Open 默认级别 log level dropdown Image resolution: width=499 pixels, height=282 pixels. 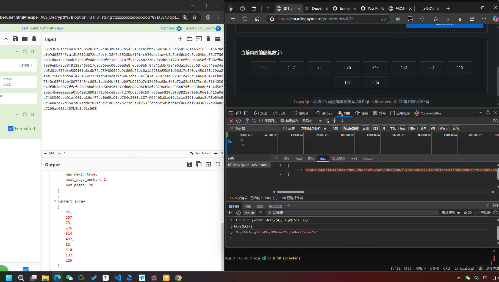[x=451, y=213]
